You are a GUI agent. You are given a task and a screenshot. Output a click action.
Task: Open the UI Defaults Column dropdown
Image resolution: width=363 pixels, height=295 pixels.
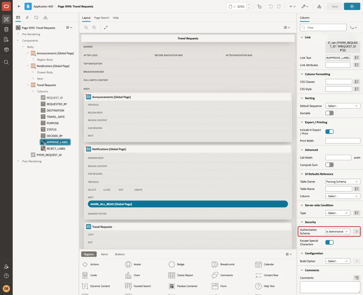(x=343, y=196)
